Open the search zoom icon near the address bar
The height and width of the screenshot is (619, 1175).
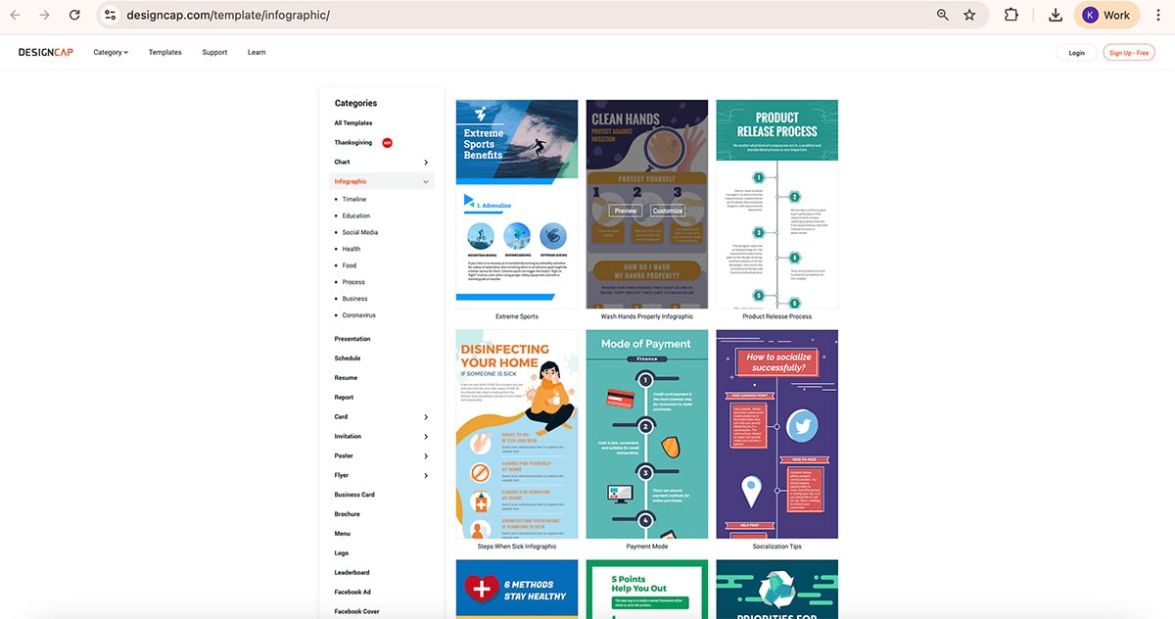click(x=941, y=15)
